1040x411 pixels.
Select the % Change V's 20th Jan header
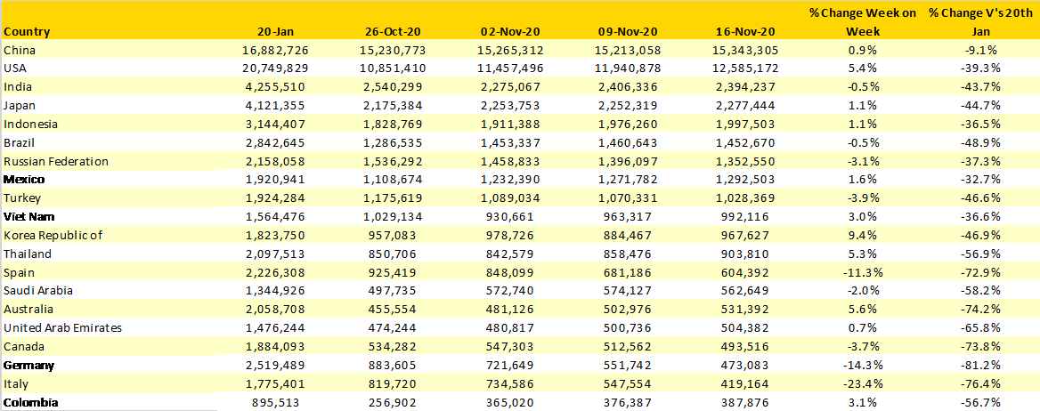(982, 21)
